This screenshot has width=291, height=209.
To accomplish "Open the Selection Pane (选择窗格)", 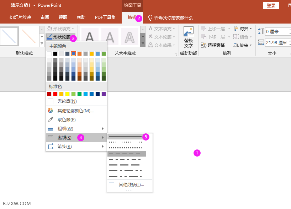I will point(213,45).
